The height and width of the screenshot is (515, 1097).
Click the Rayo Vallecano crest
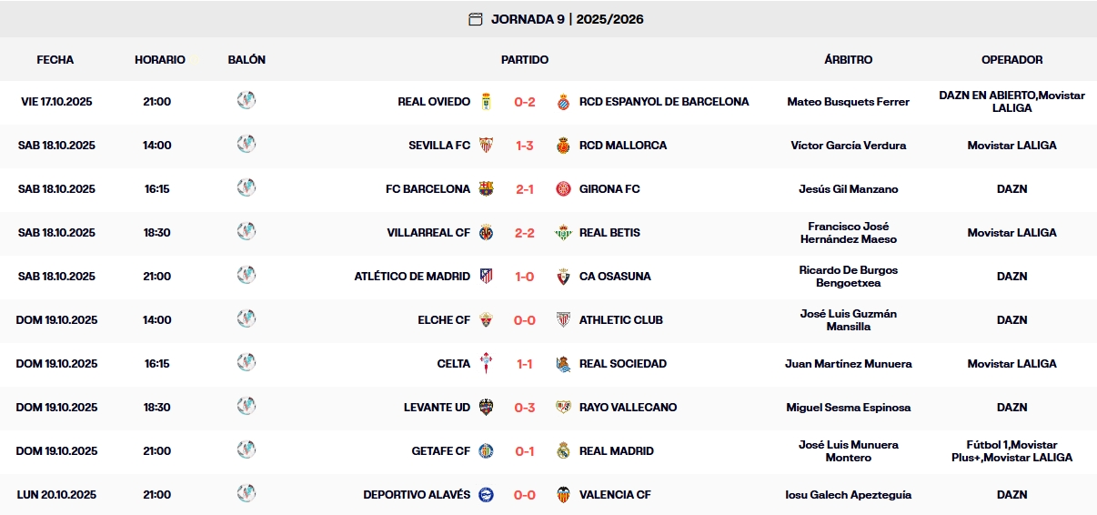click(563, 408)
